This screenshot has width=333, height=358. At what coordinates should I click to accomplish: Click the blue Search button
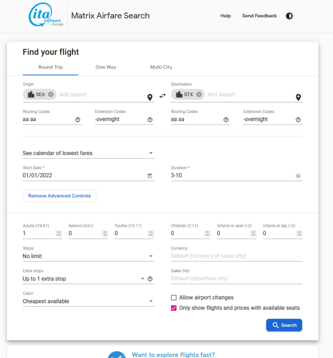(284, 325)
